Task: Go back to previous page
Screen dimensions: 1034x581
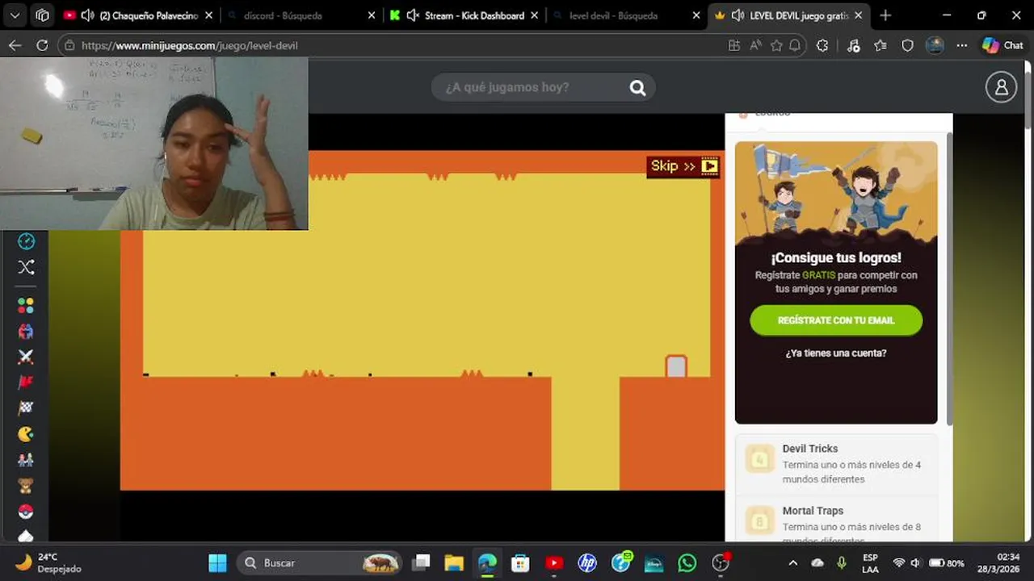Action: [x=15, y=46]
